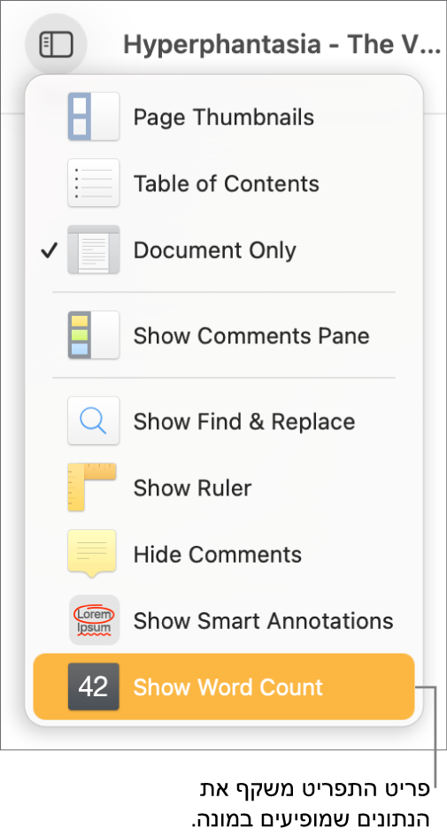Click the yellow ruler icon
Image resolution: width=447 pixels, height=836 pixels.
(92, 487)
